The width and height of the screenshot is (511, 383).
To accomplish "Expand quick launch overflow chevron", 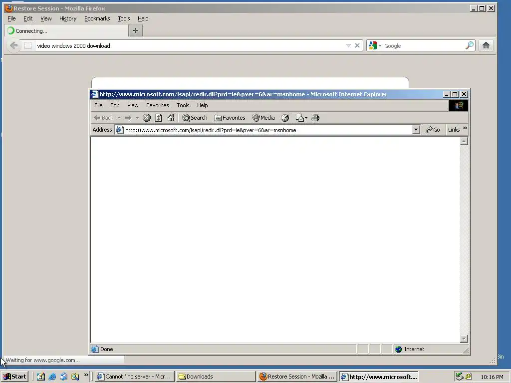I will [x=86, y=375].
